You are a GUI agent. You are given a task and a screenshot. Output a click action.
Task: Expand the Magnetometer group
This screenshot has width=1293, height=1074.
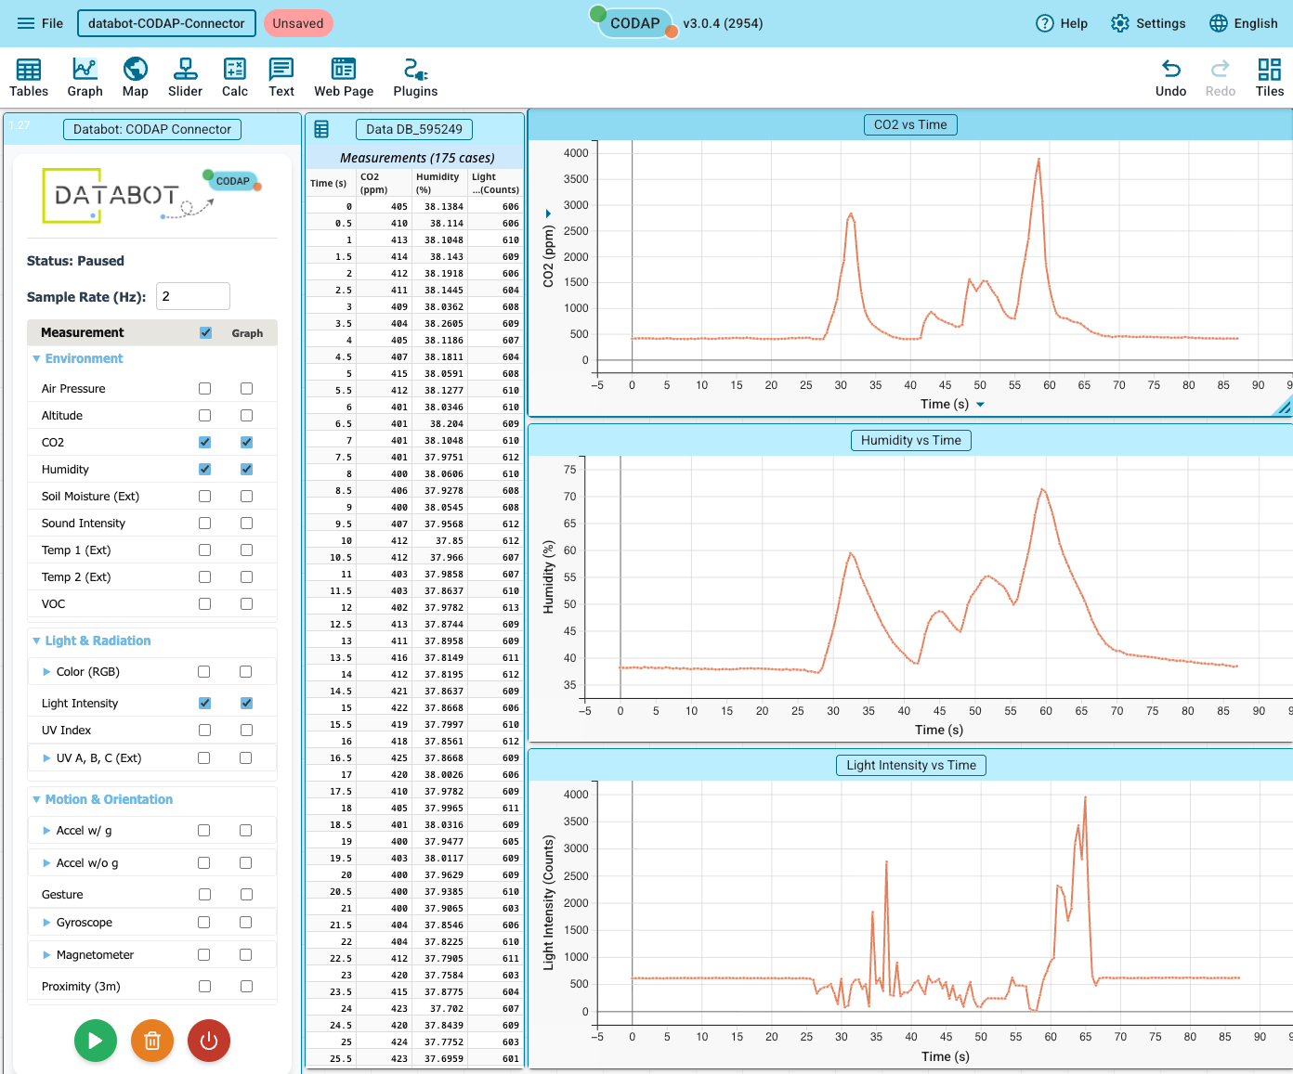[46, 955]
